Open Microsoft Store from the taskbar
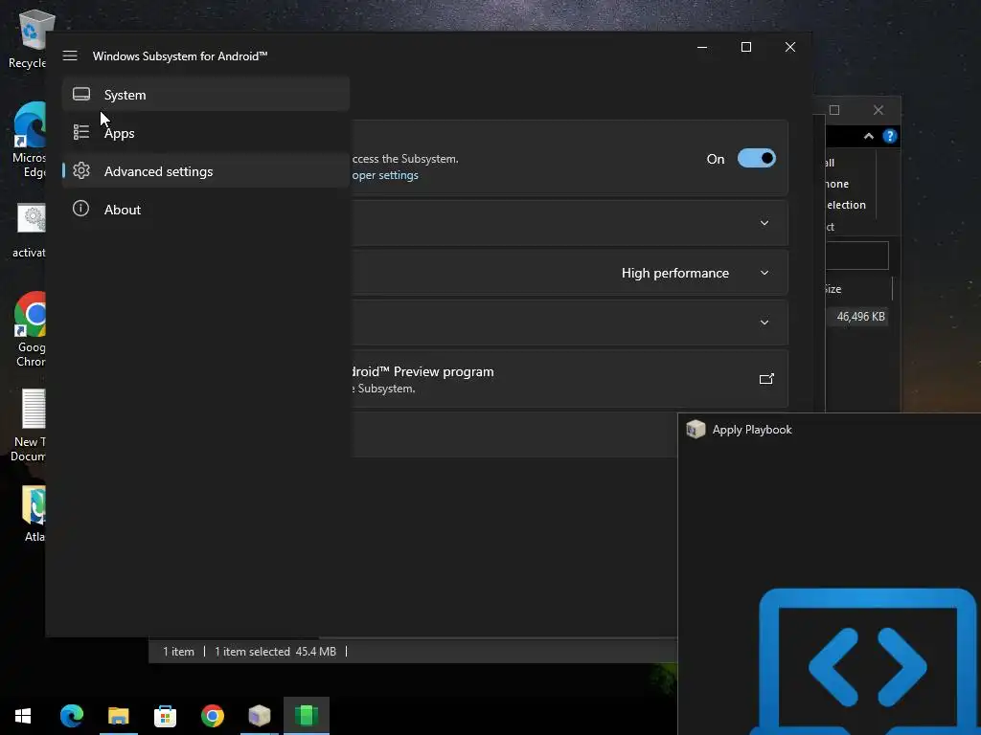This screenshot has width=981, height=735. [165, 716]
